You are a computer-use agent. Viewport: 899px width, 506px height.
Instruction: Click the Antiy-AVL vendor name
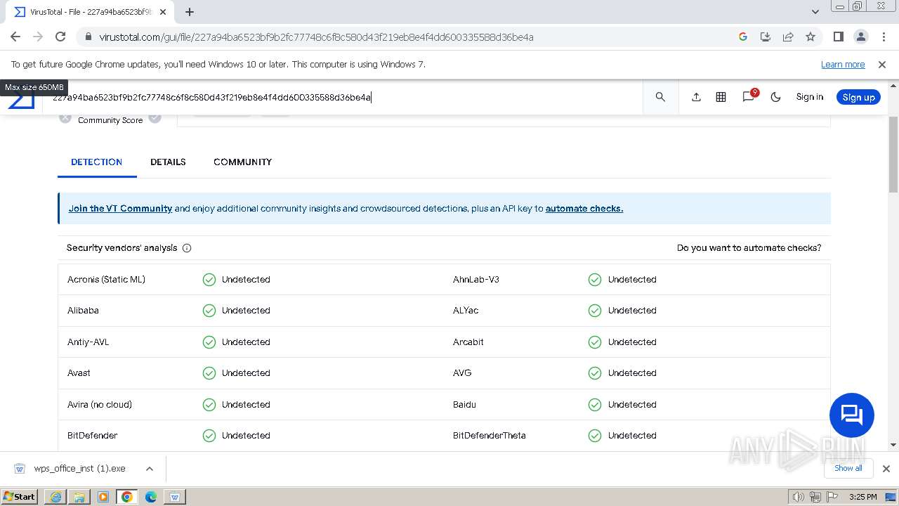tap(88, 342)
